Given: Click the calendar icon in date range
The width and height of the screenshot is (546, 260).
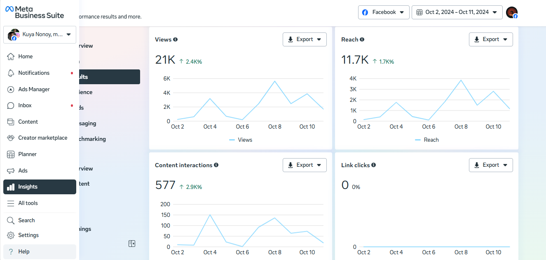Looking at the screenshot, I should pos(419,12).
